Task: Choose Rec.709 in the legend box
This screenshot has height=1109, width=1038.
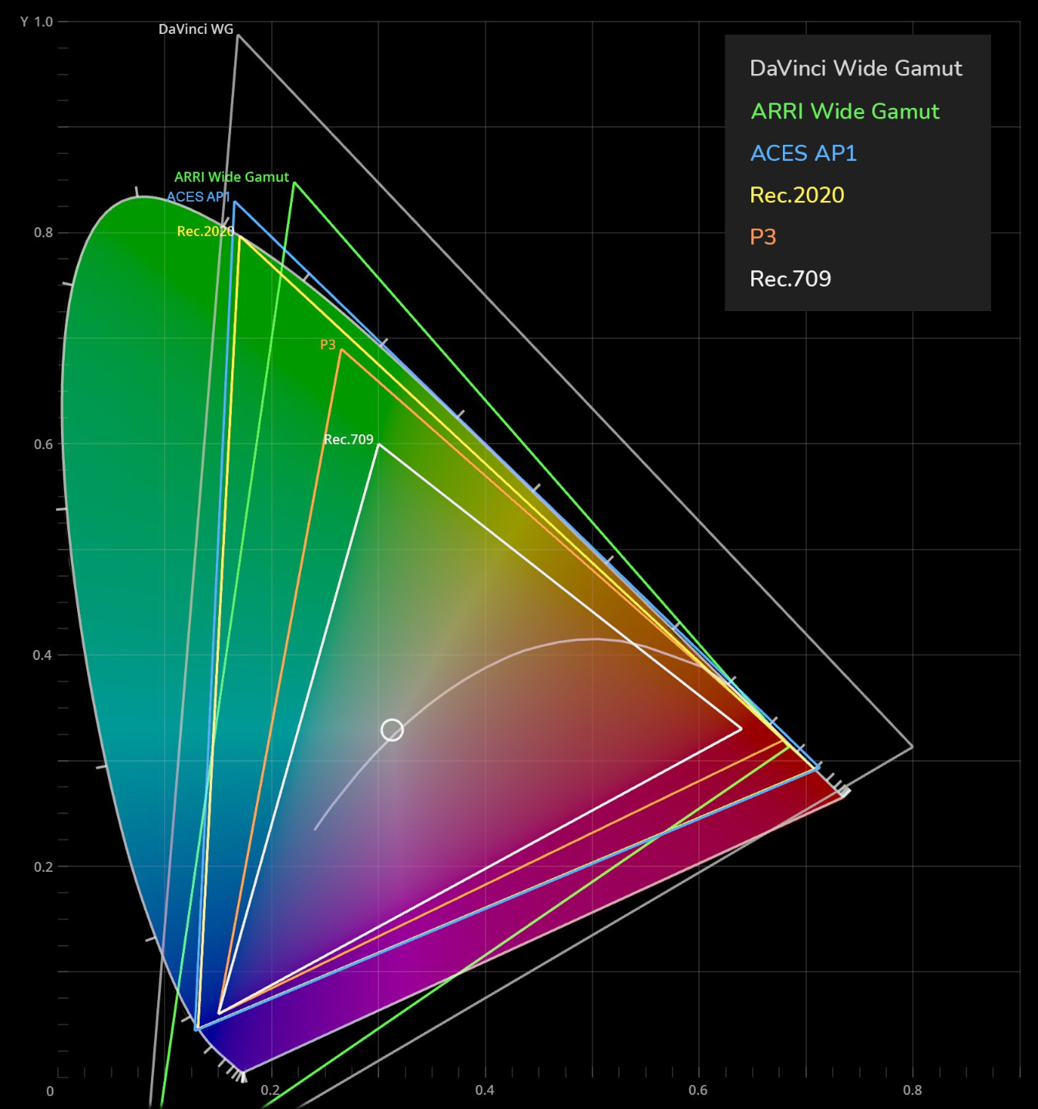Action: 791,279
